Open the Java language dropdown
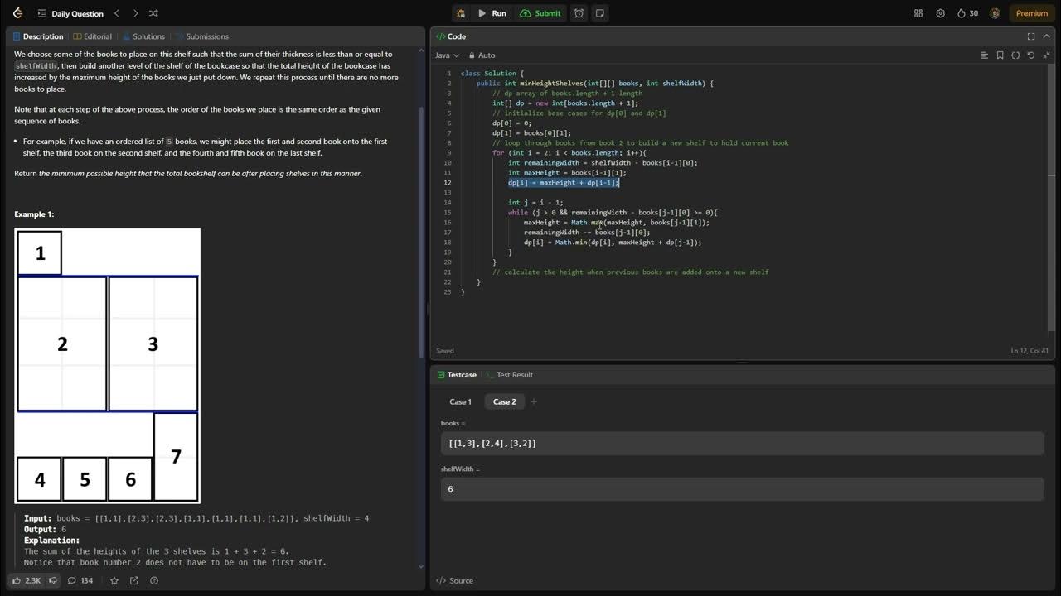1061x596 pixels. pos(447,55)
